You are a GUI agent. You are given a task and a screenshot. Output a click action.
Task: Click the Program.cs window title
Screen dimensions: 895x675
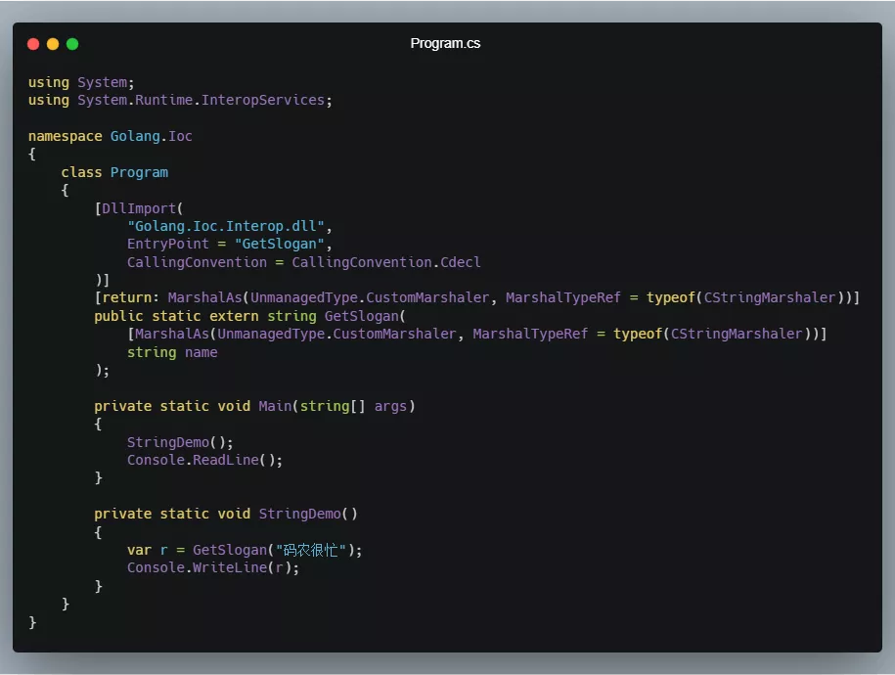tap(445, 43)
